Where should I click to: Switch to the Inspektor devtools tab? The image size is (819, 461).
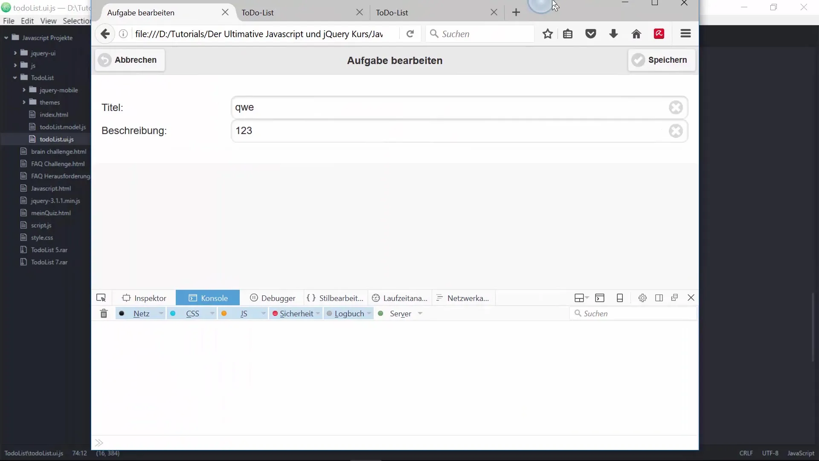pos(144,298)
